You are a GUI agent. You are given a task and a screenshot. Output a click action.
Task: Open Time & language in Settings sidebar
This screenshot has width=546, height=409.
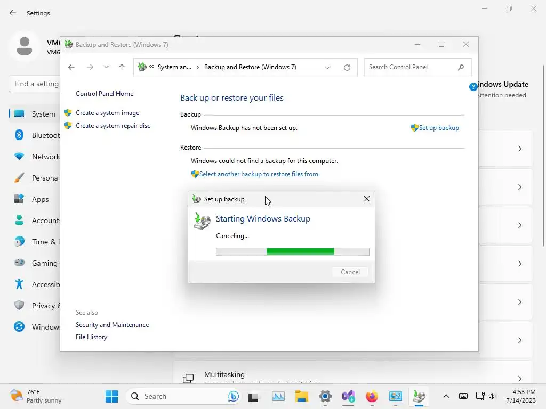tap(35, 242)
